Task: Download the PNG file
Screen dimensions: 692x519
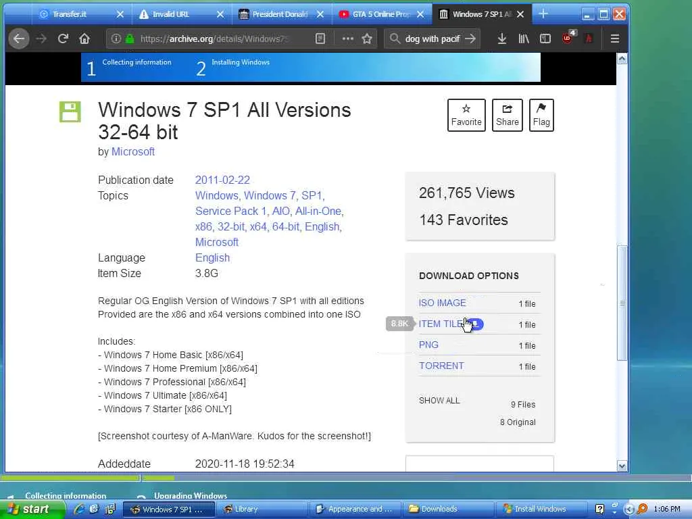Action: pos(428,345)
